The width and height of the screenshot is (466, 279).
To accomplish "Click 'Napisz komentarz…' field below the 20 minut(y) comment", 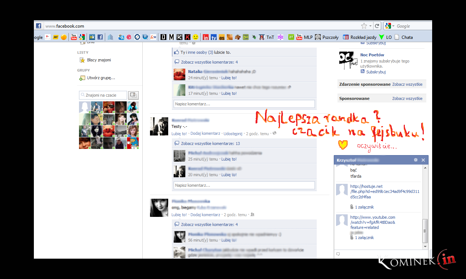I will click(x=244, y=185).
